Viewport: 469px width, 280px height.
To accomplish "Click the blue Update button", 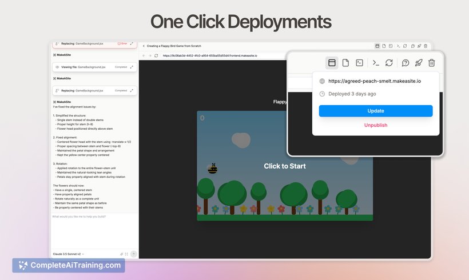I will click(376, 111).
